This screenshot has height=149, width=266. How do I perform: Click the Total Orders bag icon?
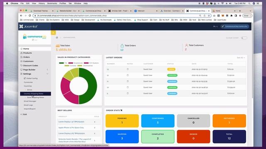[122, 46]
